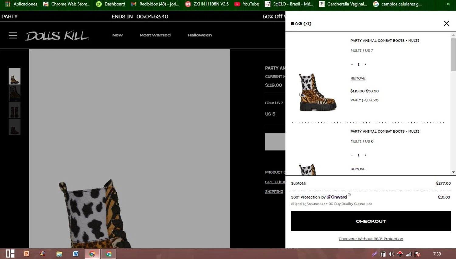This screenshot has width=456, height=259.
Task: Select the third boot thumbnail
Action: point(15,110)
